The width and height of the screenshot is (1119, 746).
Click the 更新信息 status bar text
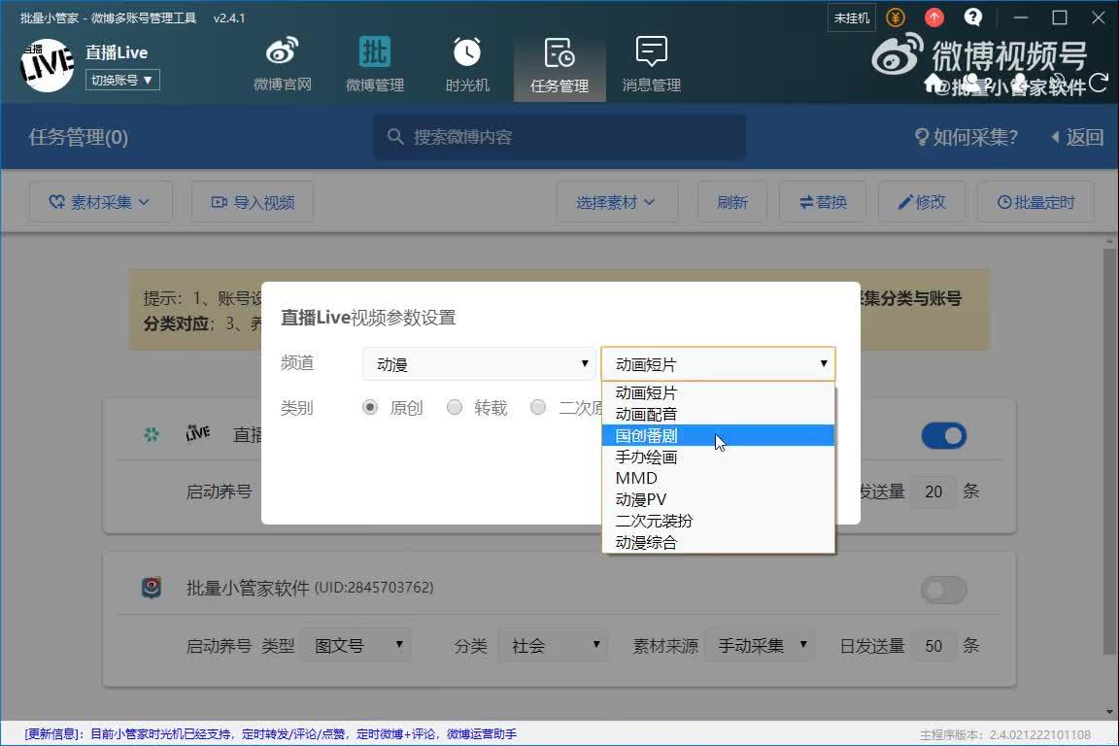tap(270, 734)
